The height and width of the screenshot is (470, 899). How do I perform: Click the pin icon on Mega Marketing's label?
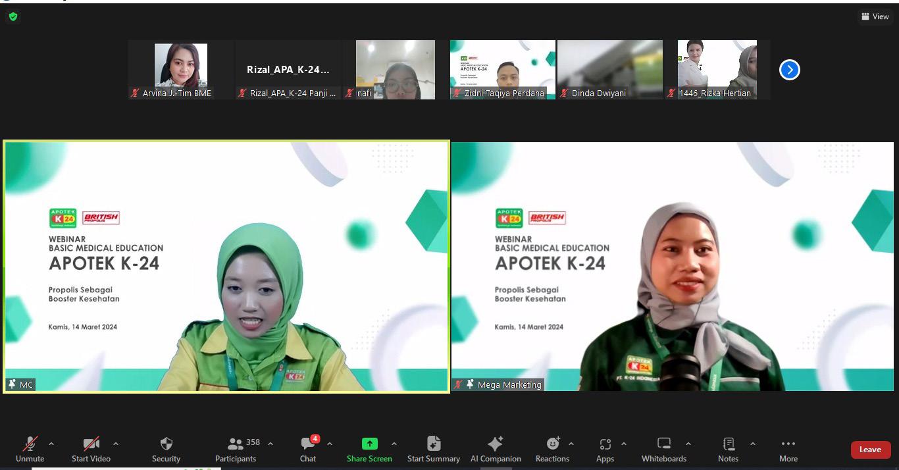470,384
